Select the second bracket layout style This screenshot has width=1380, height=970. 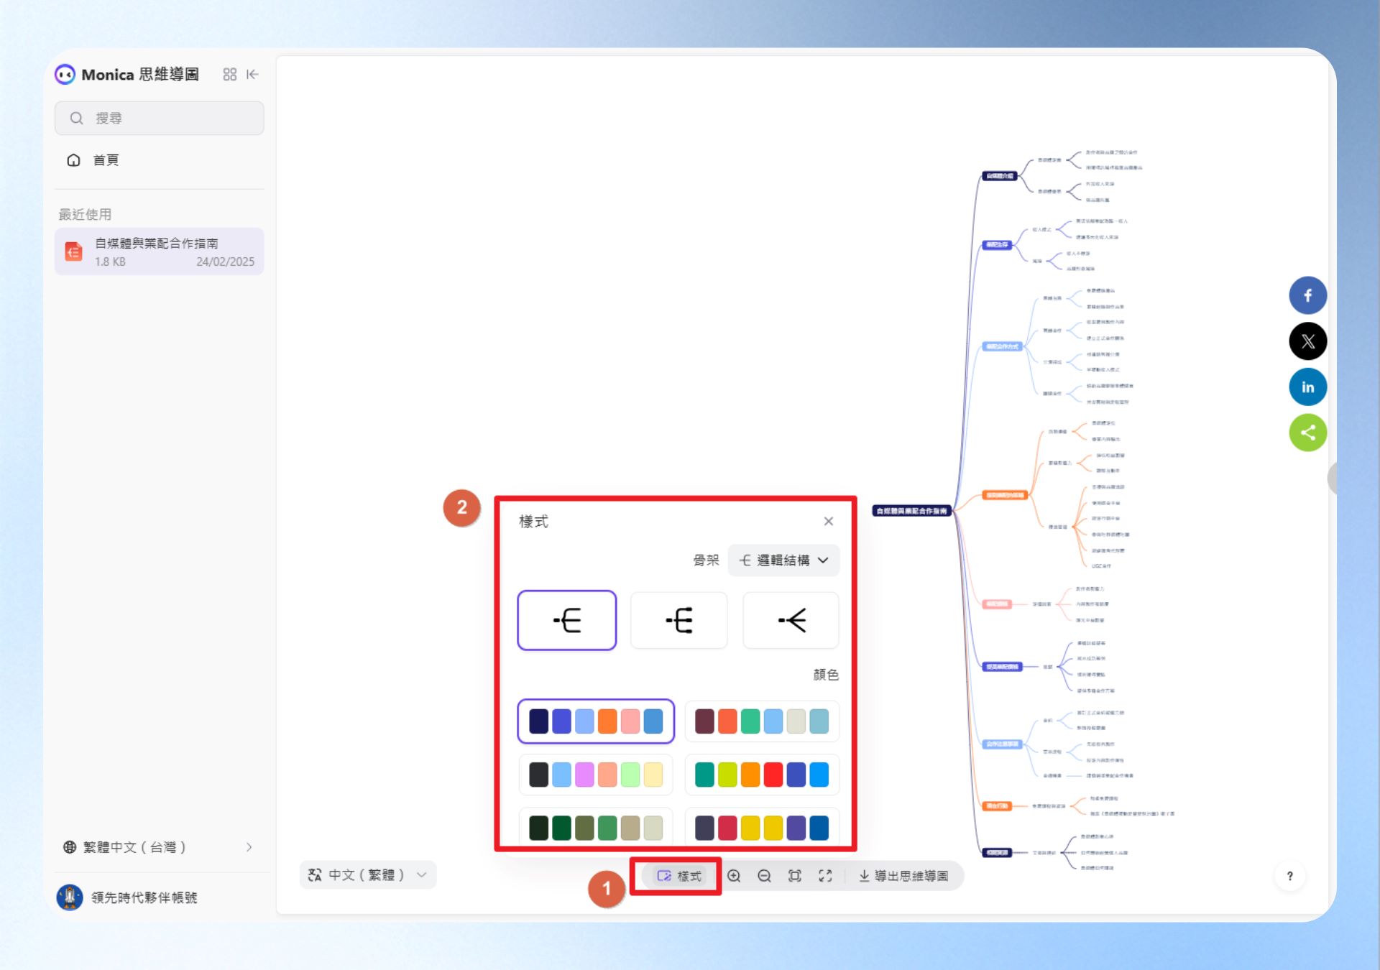pyautogui.click(x=678, y=620)
